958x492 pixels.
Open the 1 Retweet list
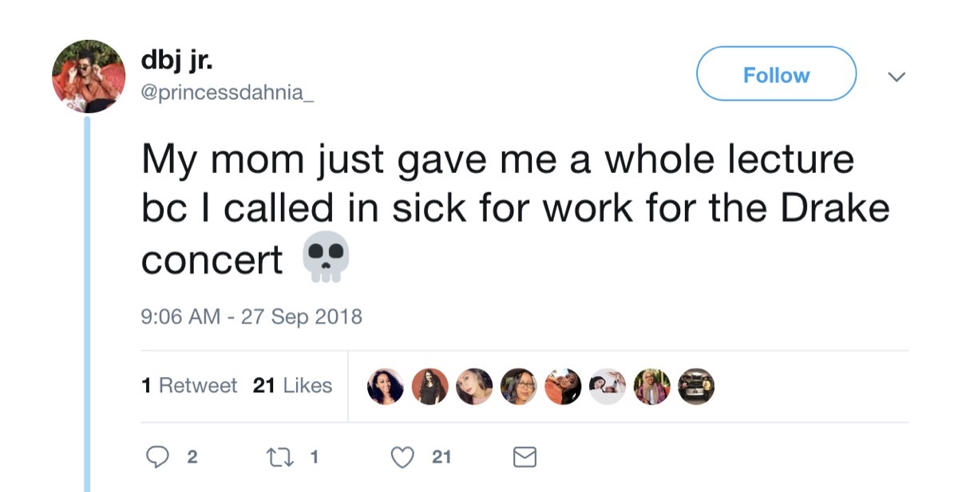pyautogui.click(x=192, y=386)
